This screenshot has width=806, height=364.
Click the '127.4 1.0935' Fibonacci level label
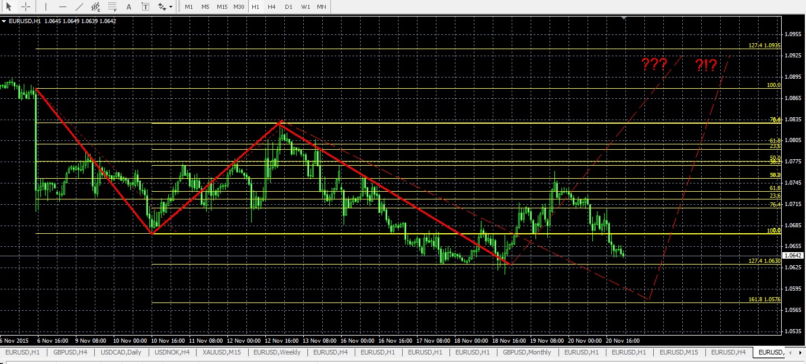pos(765,46)
